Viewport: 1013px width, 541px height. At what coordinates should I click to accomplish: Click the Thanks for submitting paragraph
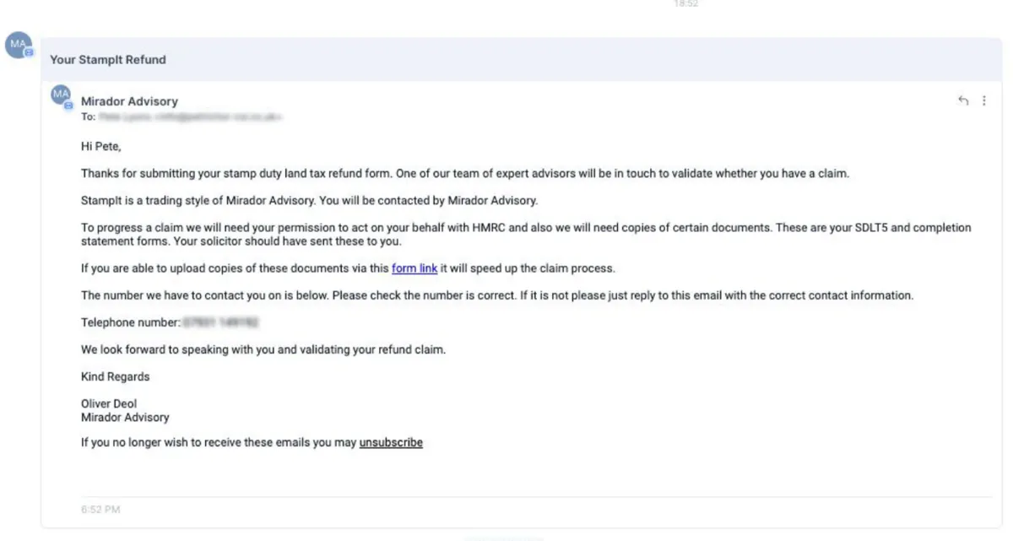tap(464, 174)
